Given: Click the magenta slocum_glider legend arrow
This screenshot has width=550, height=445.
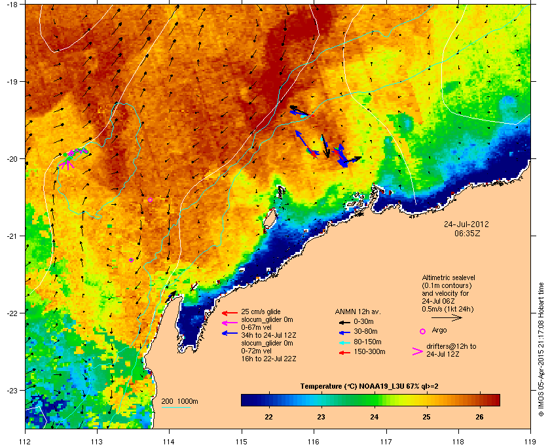Looking at the screenshot, I should (230, 323).
